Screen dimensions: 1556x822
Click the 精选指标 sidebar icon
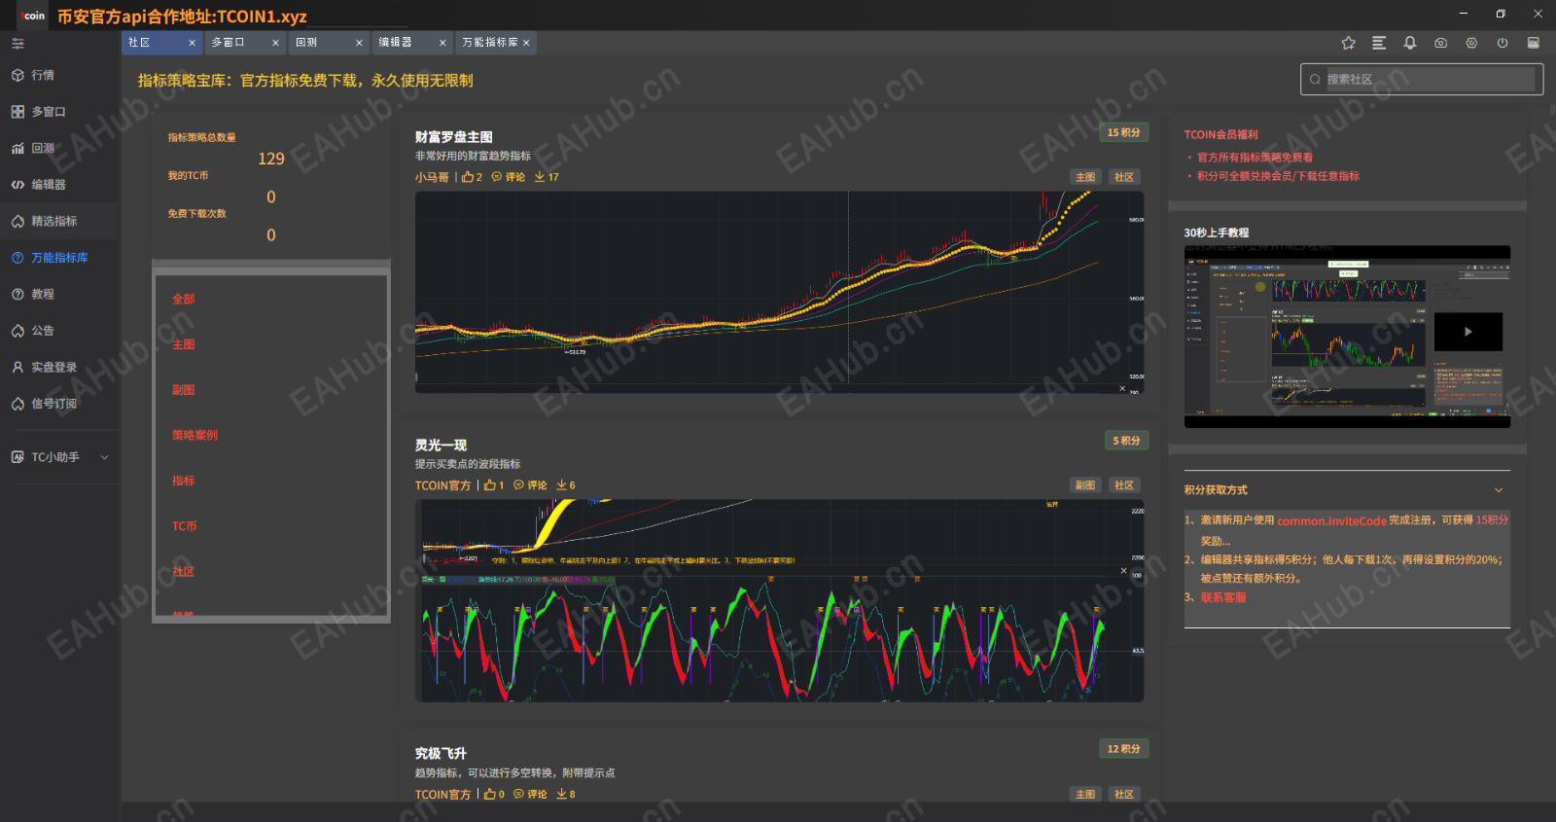[x=18, y=221]
